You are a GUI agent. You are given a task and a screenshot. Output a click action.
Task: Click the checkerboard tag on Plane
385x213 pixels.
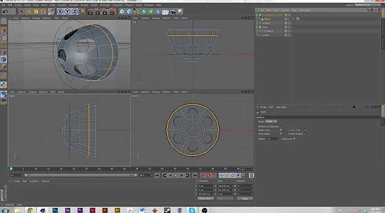point(298,19)
